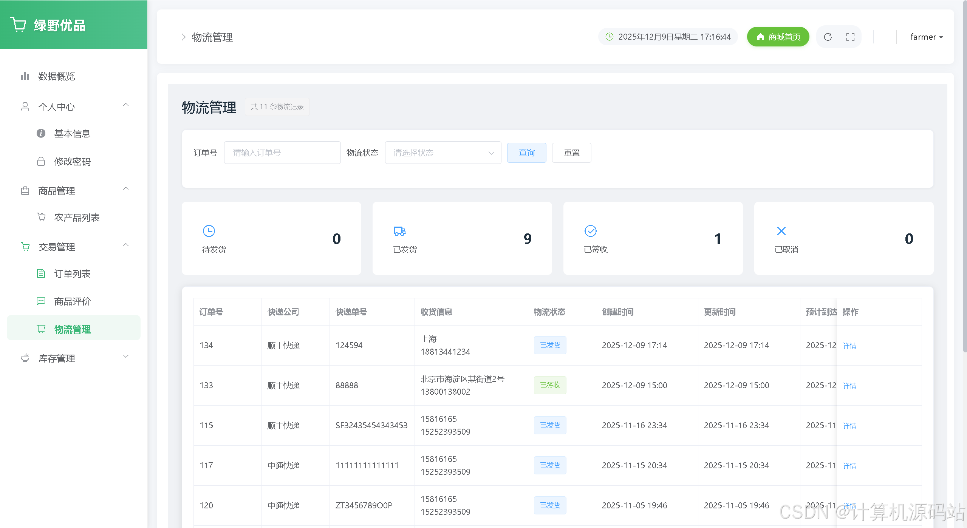Click the breadcrumb arrow before 物流管理
967x528 pixels.
(183, 37)
